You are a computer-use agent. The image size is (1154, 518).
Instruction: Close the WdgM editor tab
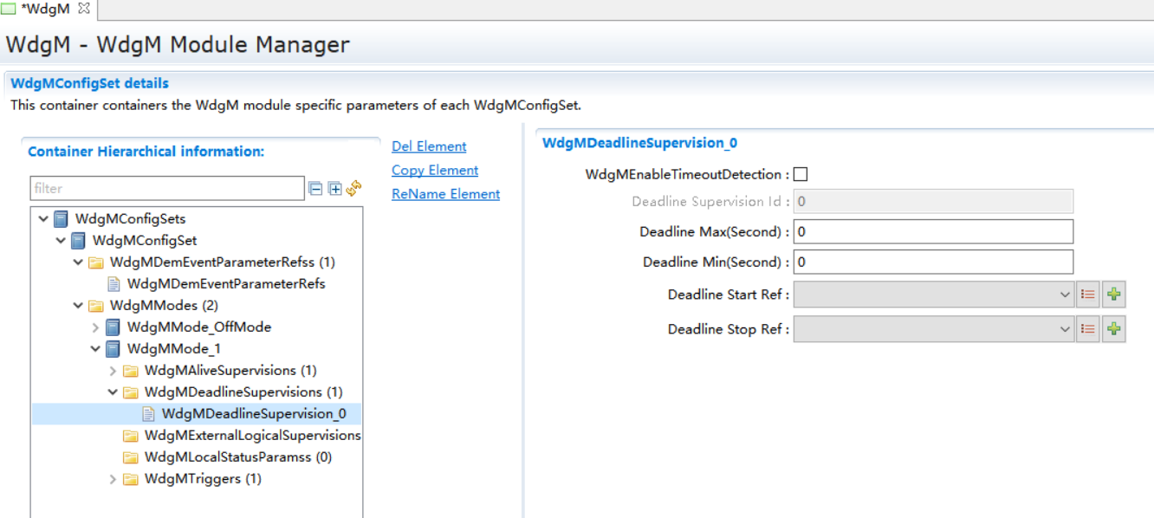(x=84, y=9)
